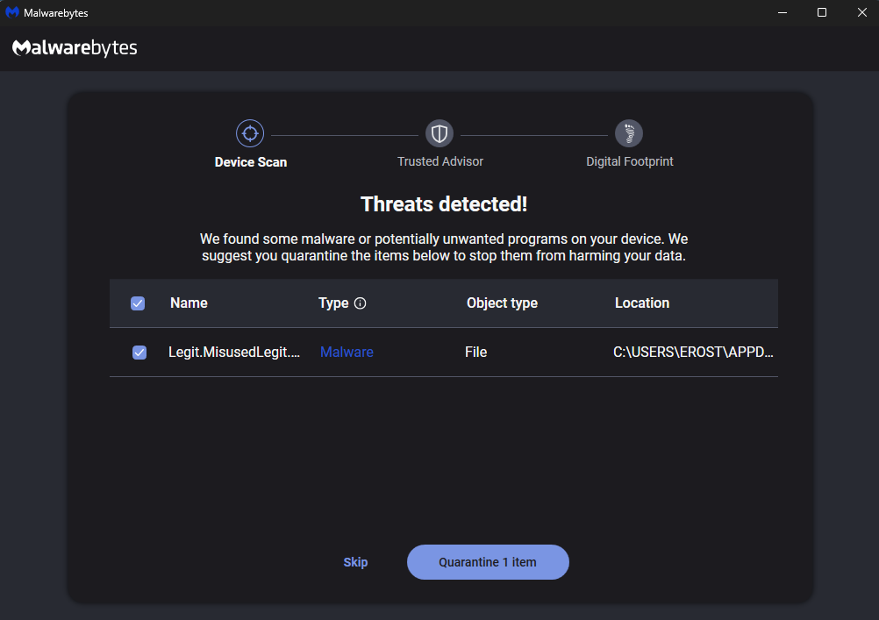Viewport: 879px width, 620px height.
Task: Open the Malware type link
Action: coord(347,352)
